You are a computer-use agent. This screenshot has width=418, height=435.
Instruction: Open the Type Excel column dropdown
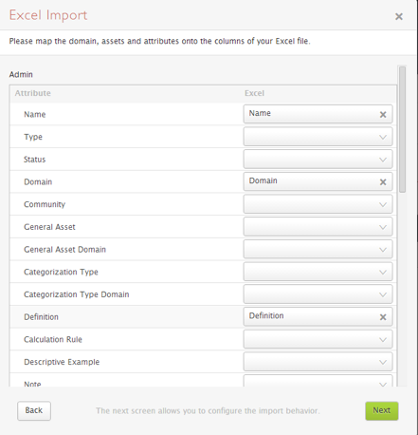[318, 137]
